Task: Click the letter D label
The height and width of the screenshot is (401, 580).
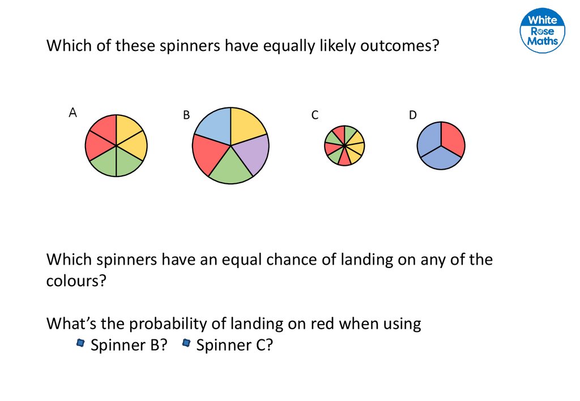Action: coord(412,115)
